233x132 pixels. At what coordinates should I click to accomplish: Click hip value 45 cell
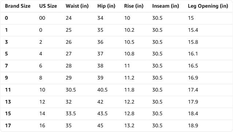pos(100,125)
